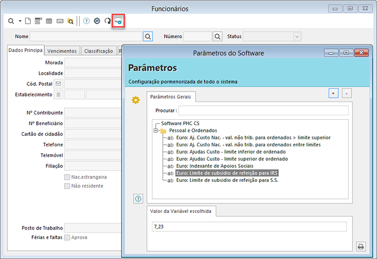The height and width of the screenshot is (259, 377).
Task: Maximize the Parâmetros do Software window
Action: coord(346,53)
